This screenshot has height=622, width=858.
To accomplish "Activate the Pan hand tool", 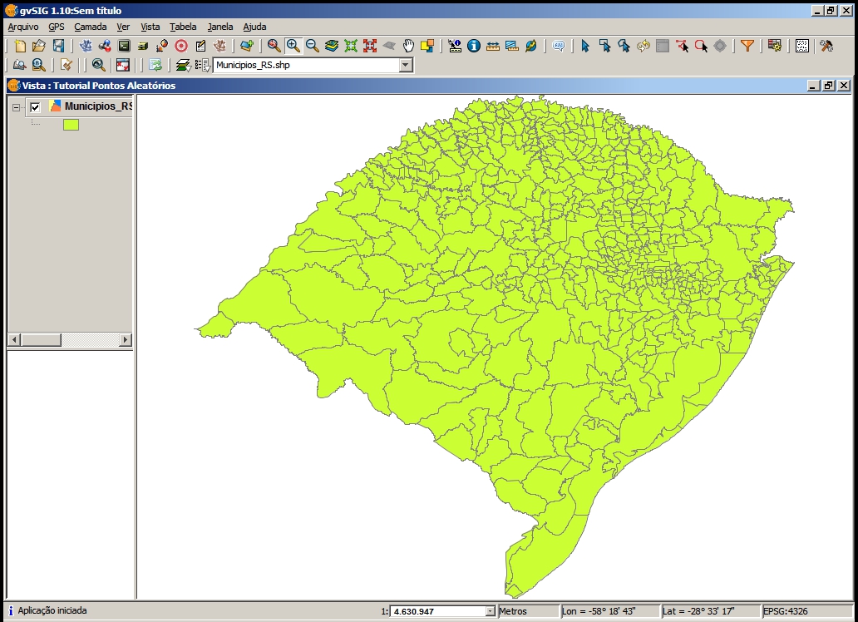I will point(408,46).
